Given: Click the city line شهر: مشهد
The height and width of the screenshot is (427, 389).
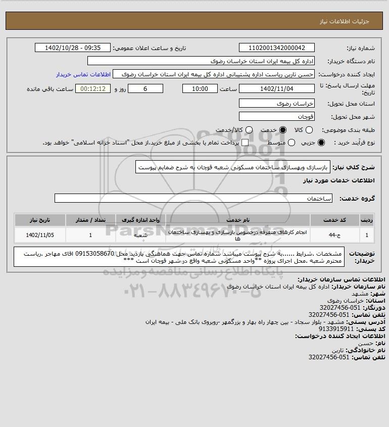Looking at the screenshot, I should (368, 294).
